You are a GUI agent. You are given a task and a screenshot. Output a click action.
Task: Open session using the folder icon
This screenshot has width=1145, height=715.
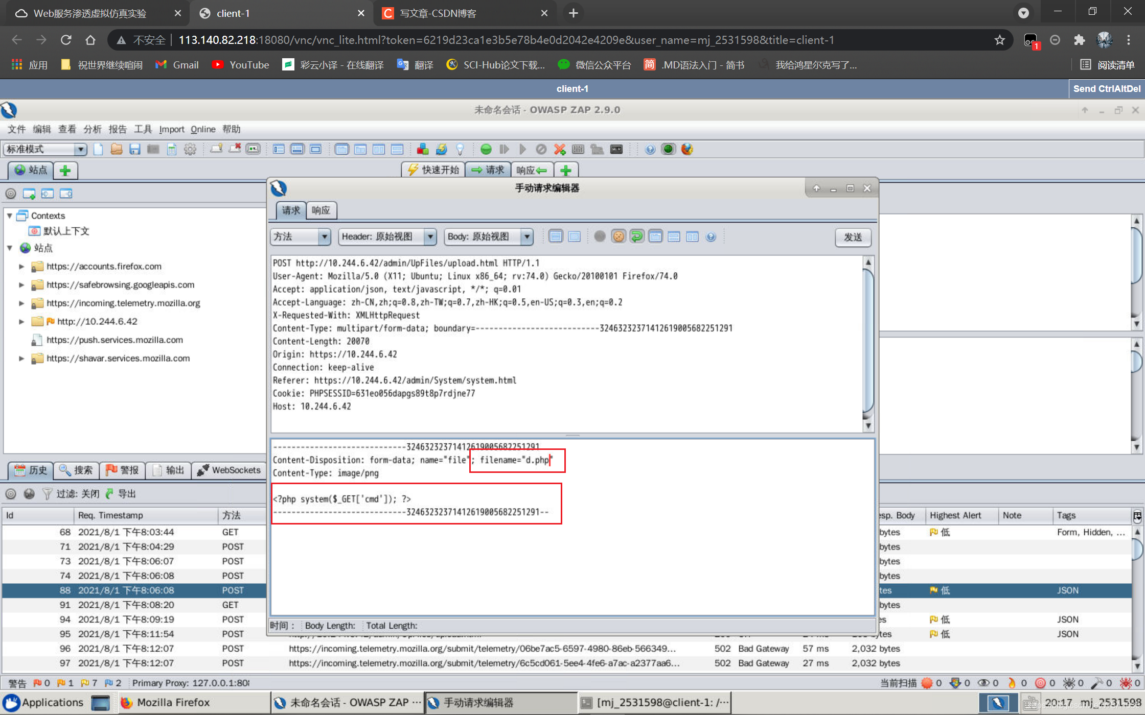(117, 149)
